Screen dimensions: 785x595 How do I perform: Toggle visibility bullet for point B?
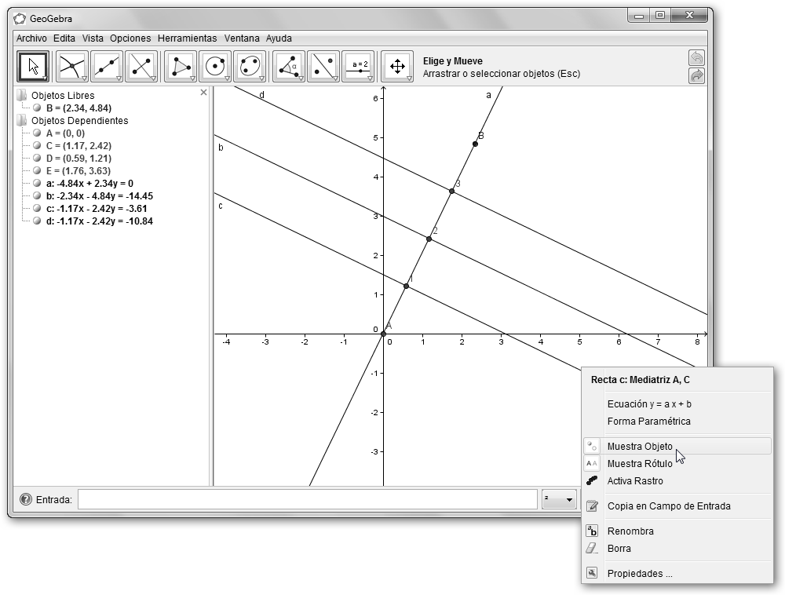point(37,108)
